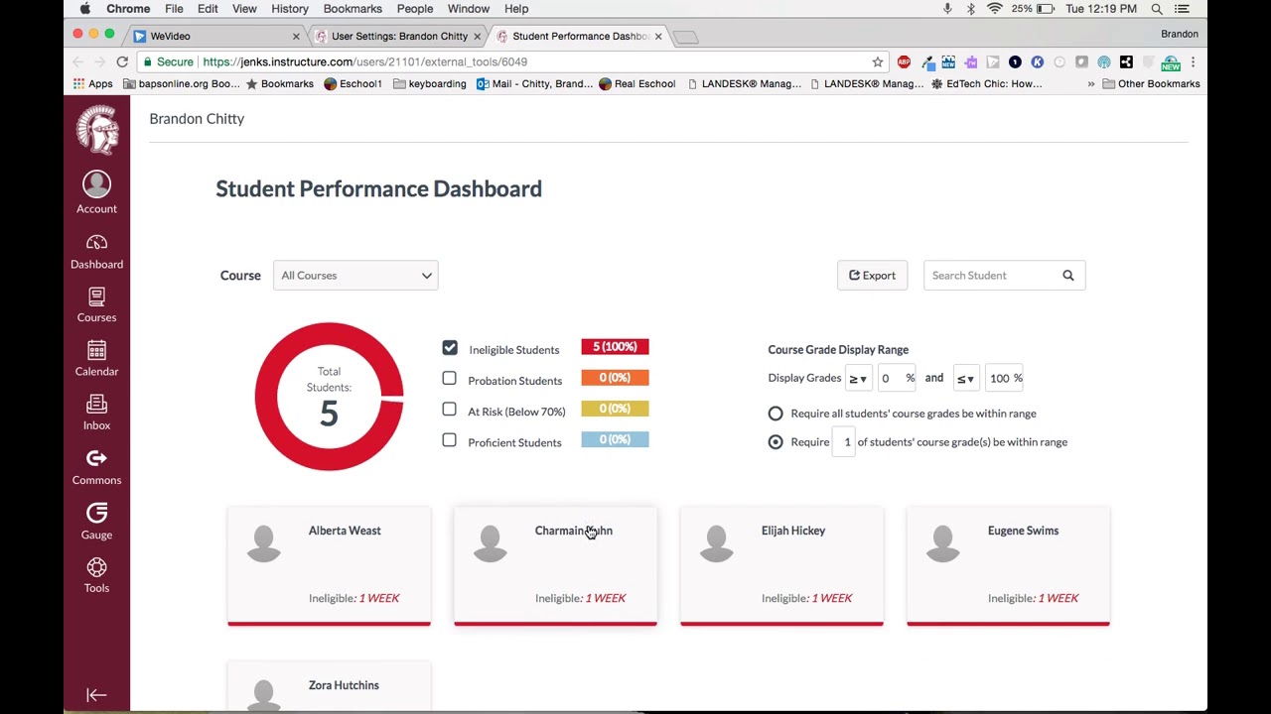Screen dimensions: 1271x714
Task: Open the All Courses dropdown
Action: (355, 276)
